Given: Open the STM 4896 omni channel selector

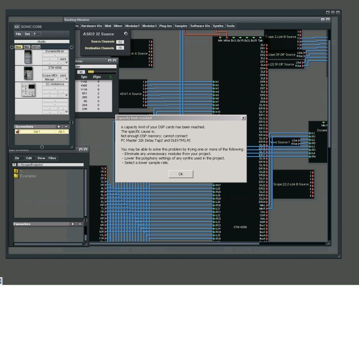Looking at the screenshot, I should coord(63,75).
